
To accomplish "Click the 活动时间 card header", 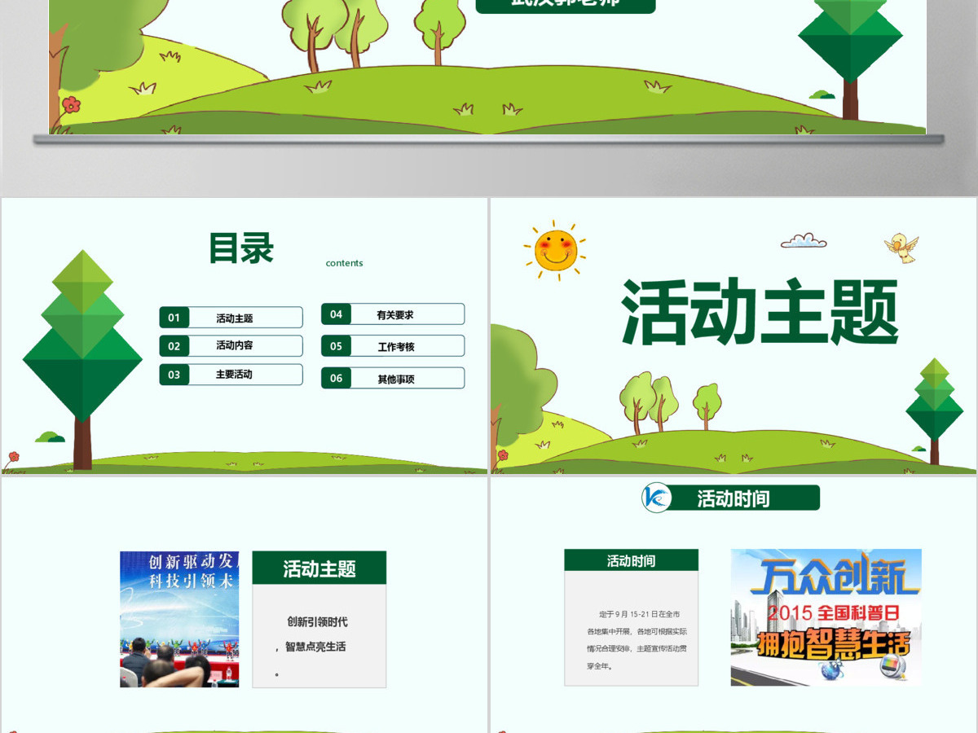I will pos(631,560).
